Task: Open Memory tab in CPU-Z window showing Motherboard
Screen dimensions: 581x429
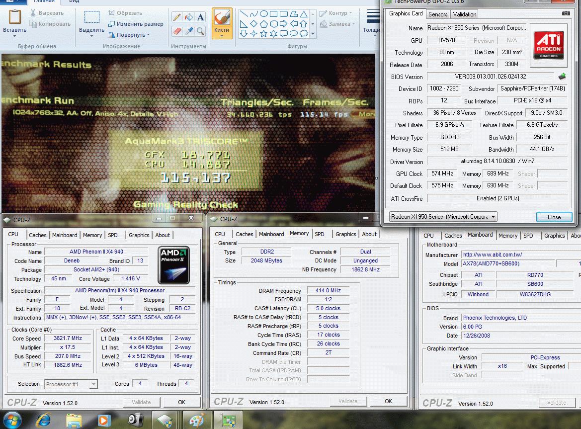Action: [507, 236]
